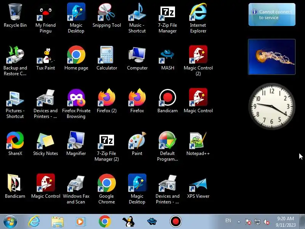Click the EN language indicator
The width and height of the screenshot is (305, 229).
click(x=228, y=221)
